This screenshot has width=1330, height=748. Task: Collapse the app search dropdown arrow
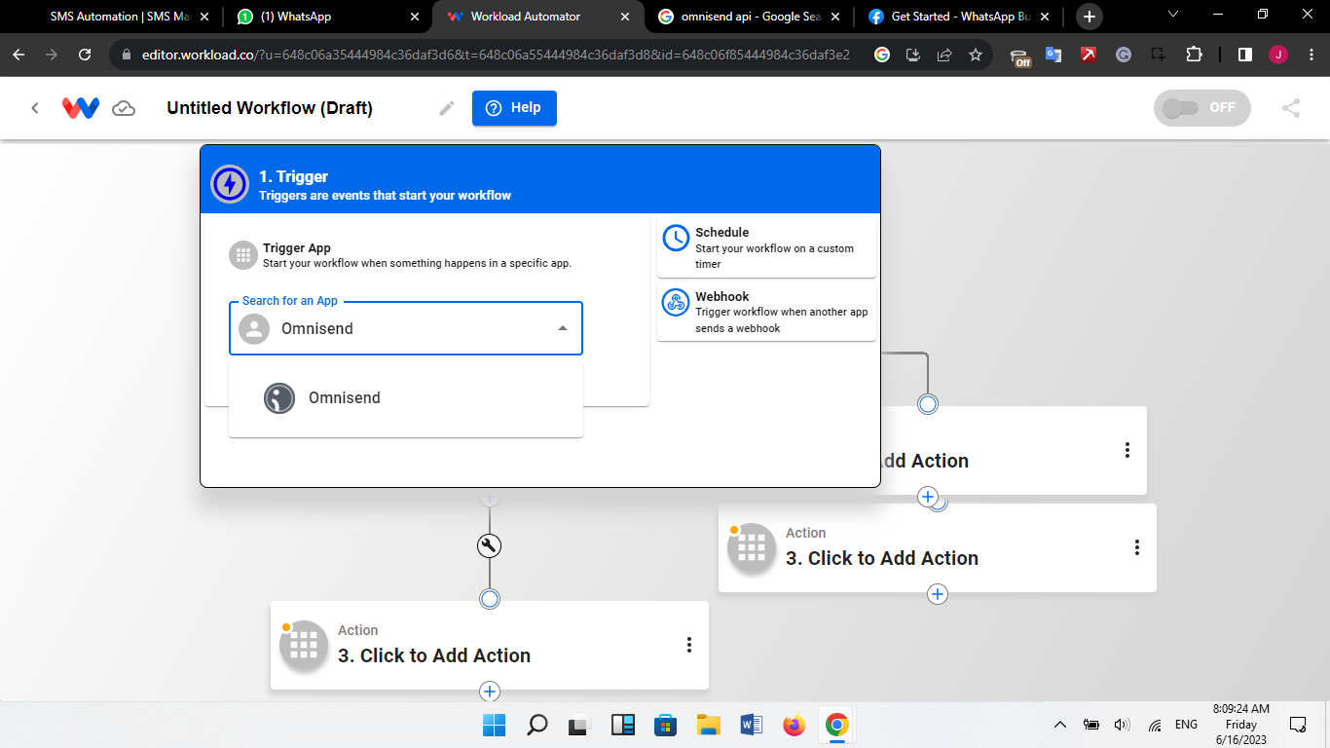(x=563, y=328)
